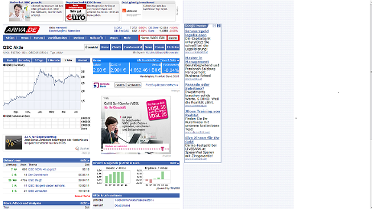
Task: Open the 4,4 % für Depotübertrag ad link
Action: (40, 137)
